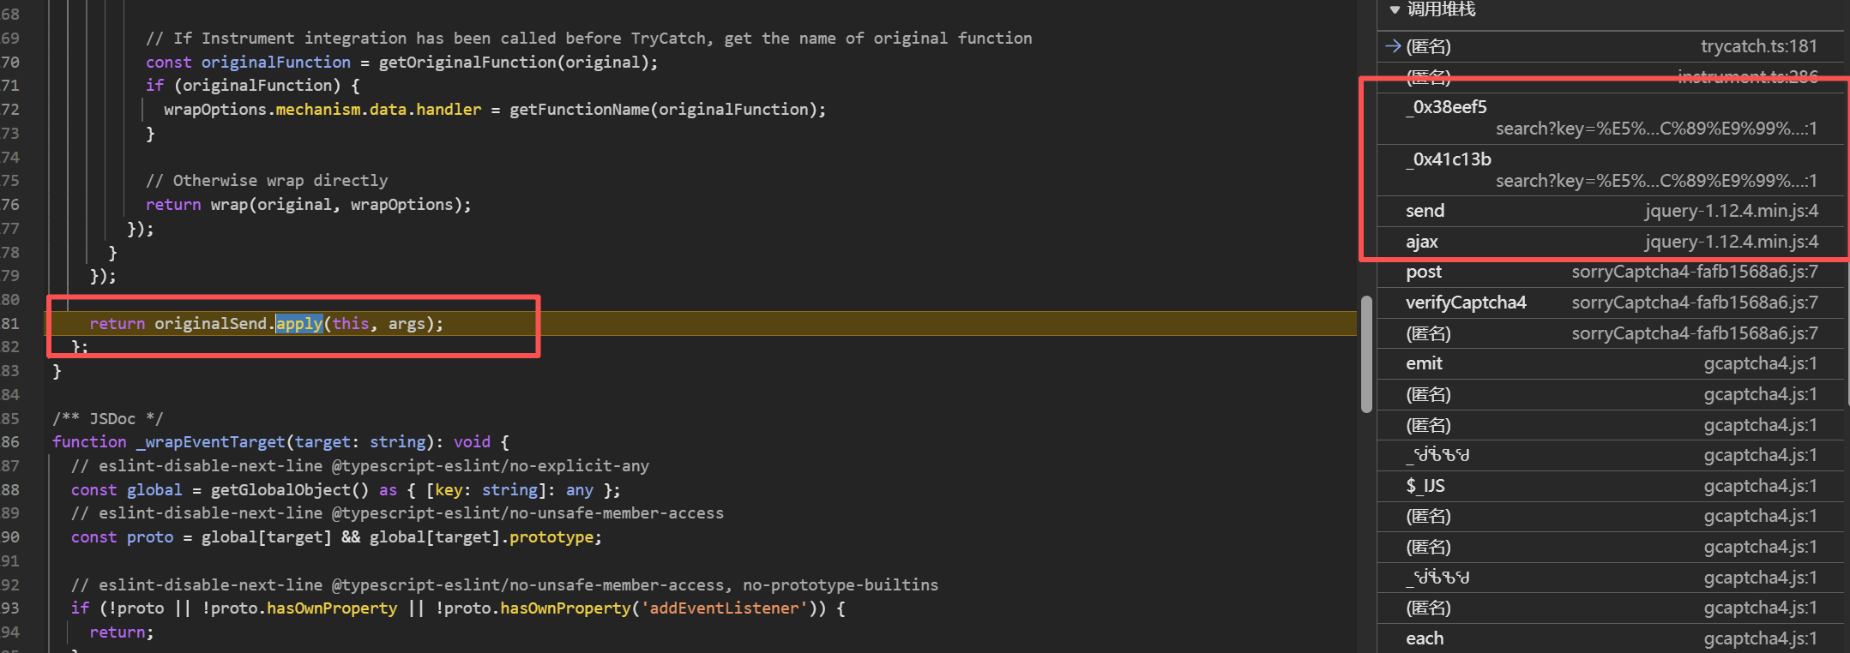The height and width of the screenshot is (653, 1850).
Task: Select the _0x38eef5 call stack frame
Action: tap(1450, 107)
